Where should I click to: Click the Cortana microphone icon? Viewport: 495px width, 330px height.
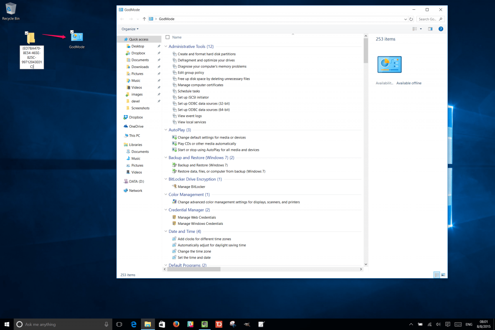(x=106, y=324)
